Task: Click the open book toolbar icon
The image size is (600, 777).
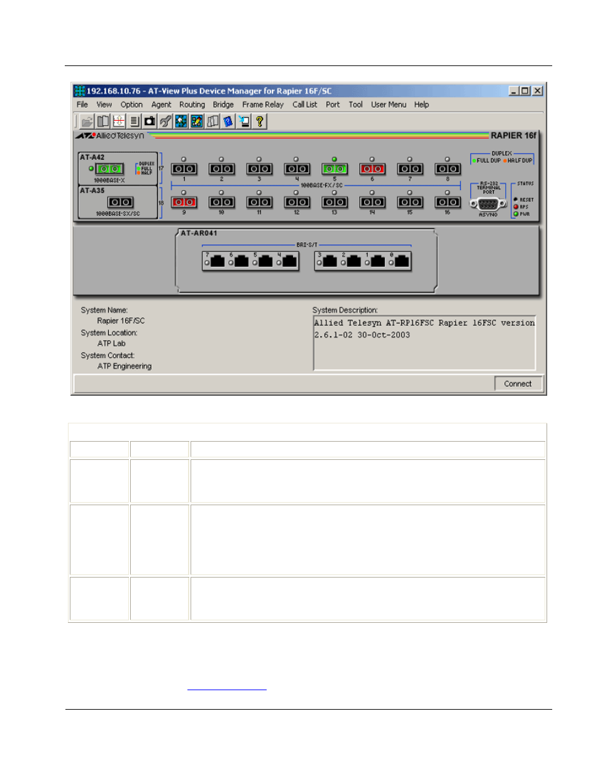Action: pos(103,121)
